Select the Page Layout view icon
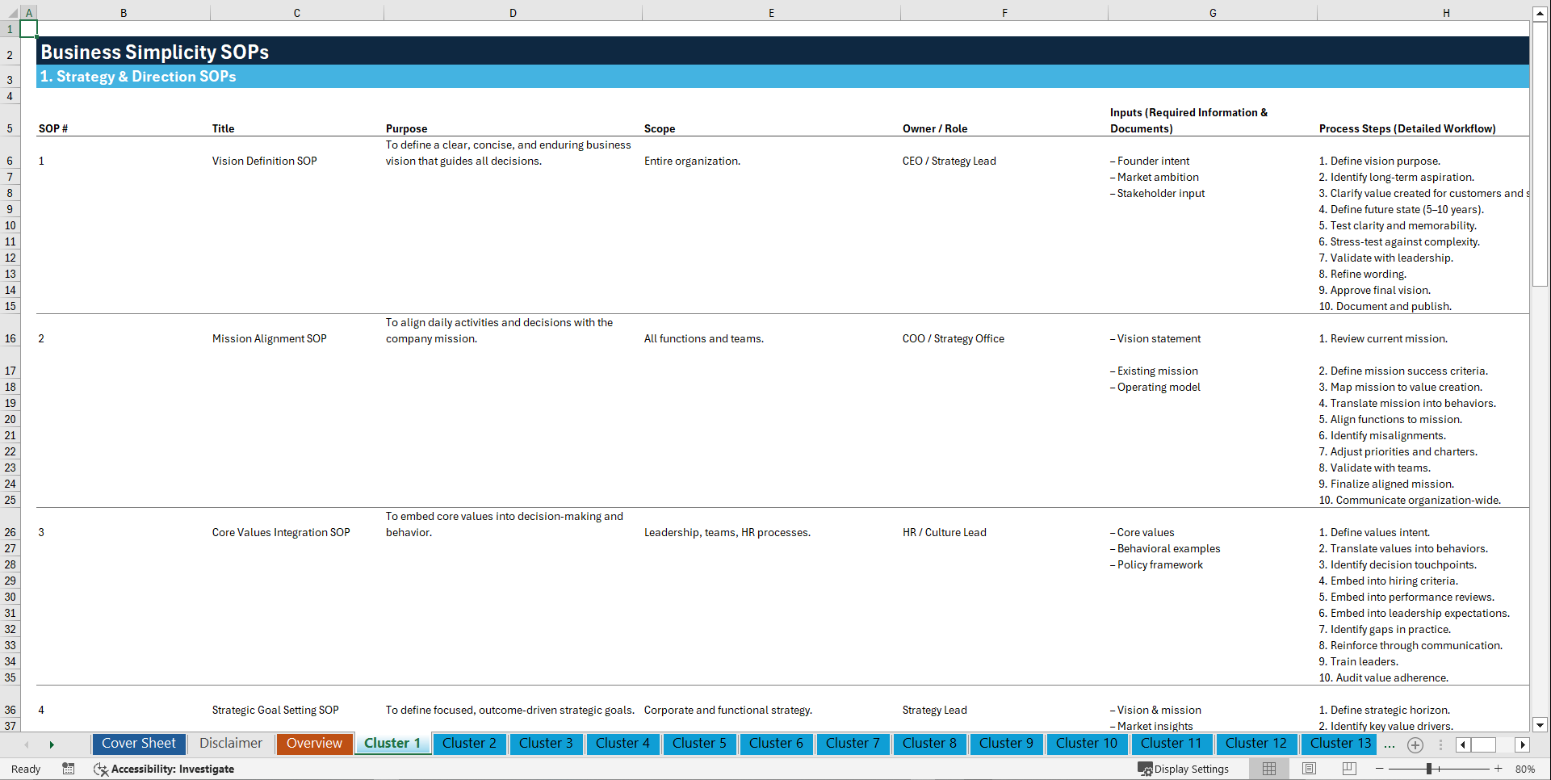The width and height of the screenshot is (1551, 780). pos(1308,769)
